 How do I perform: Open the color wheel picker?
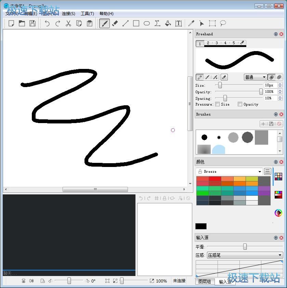point(278,213)
